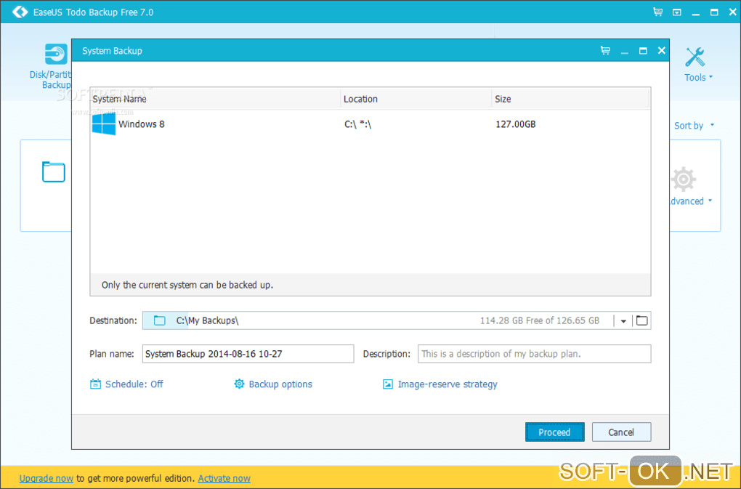Sort by the Size column header
This screenshot has height=489, width=741.
pyautogui.click(x=570, y=99)
